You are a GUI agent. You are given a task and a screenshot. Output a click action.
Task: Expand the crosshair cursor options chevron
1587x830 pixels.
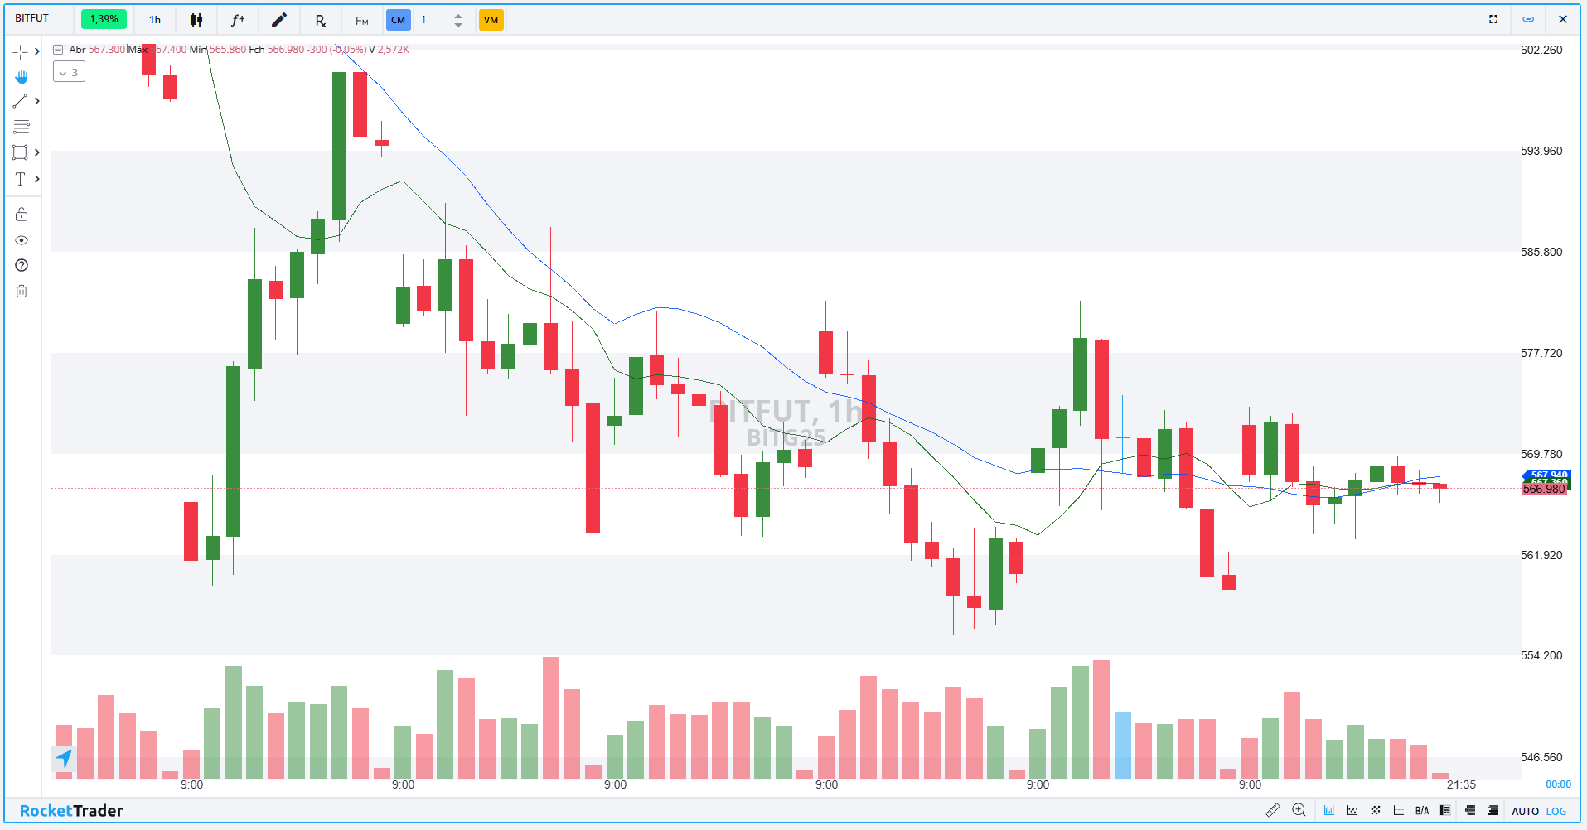(x=37, y=51)
